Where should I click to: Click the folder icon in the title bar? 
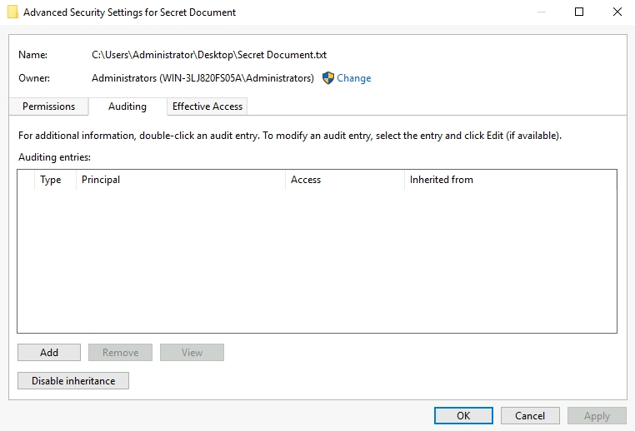click(12, 12)
